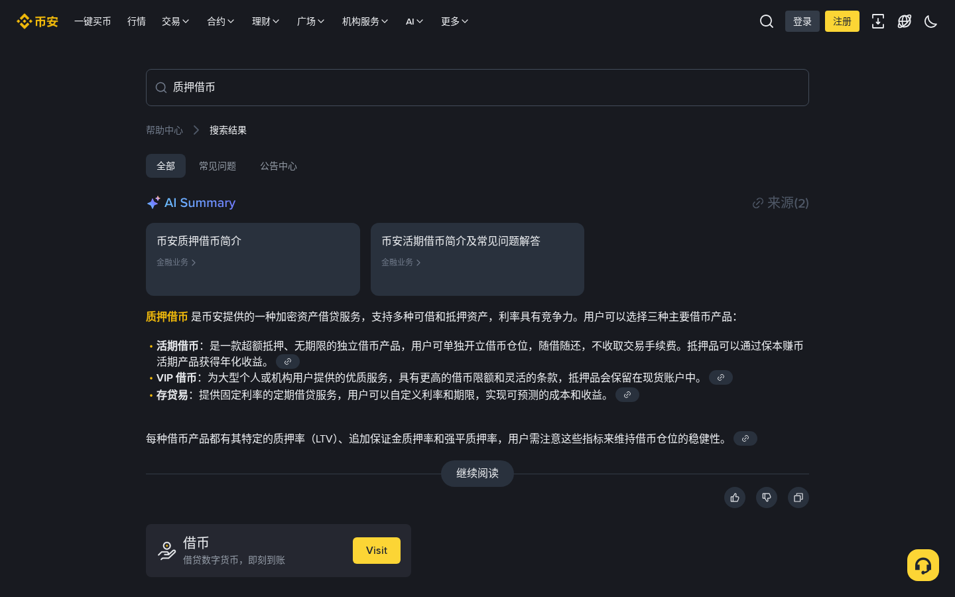Switch to 常见问题 tab
This screenshot has height=597, width=955.
(218, 166)
